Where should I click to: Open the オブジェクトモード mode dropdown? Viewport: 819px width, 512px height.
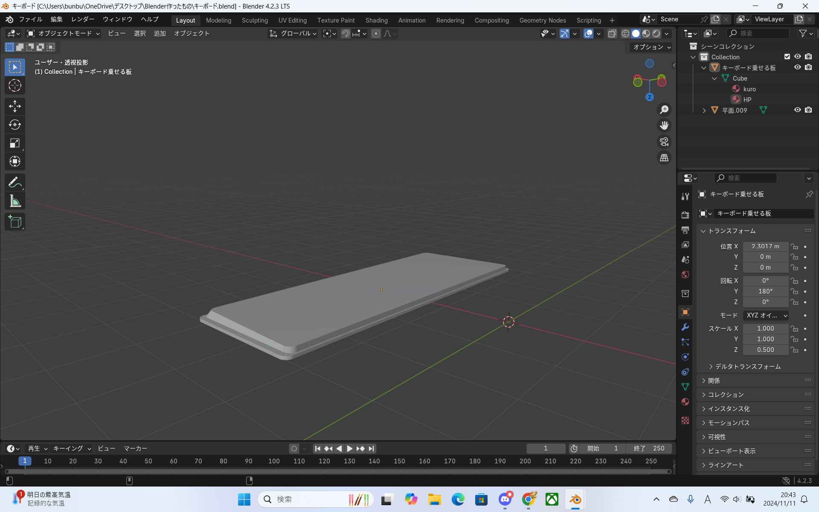63,33
